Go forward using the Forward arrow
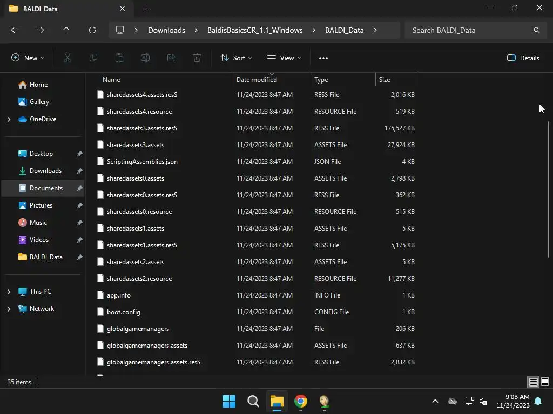The image size is (553, 414). coord(41,30)
